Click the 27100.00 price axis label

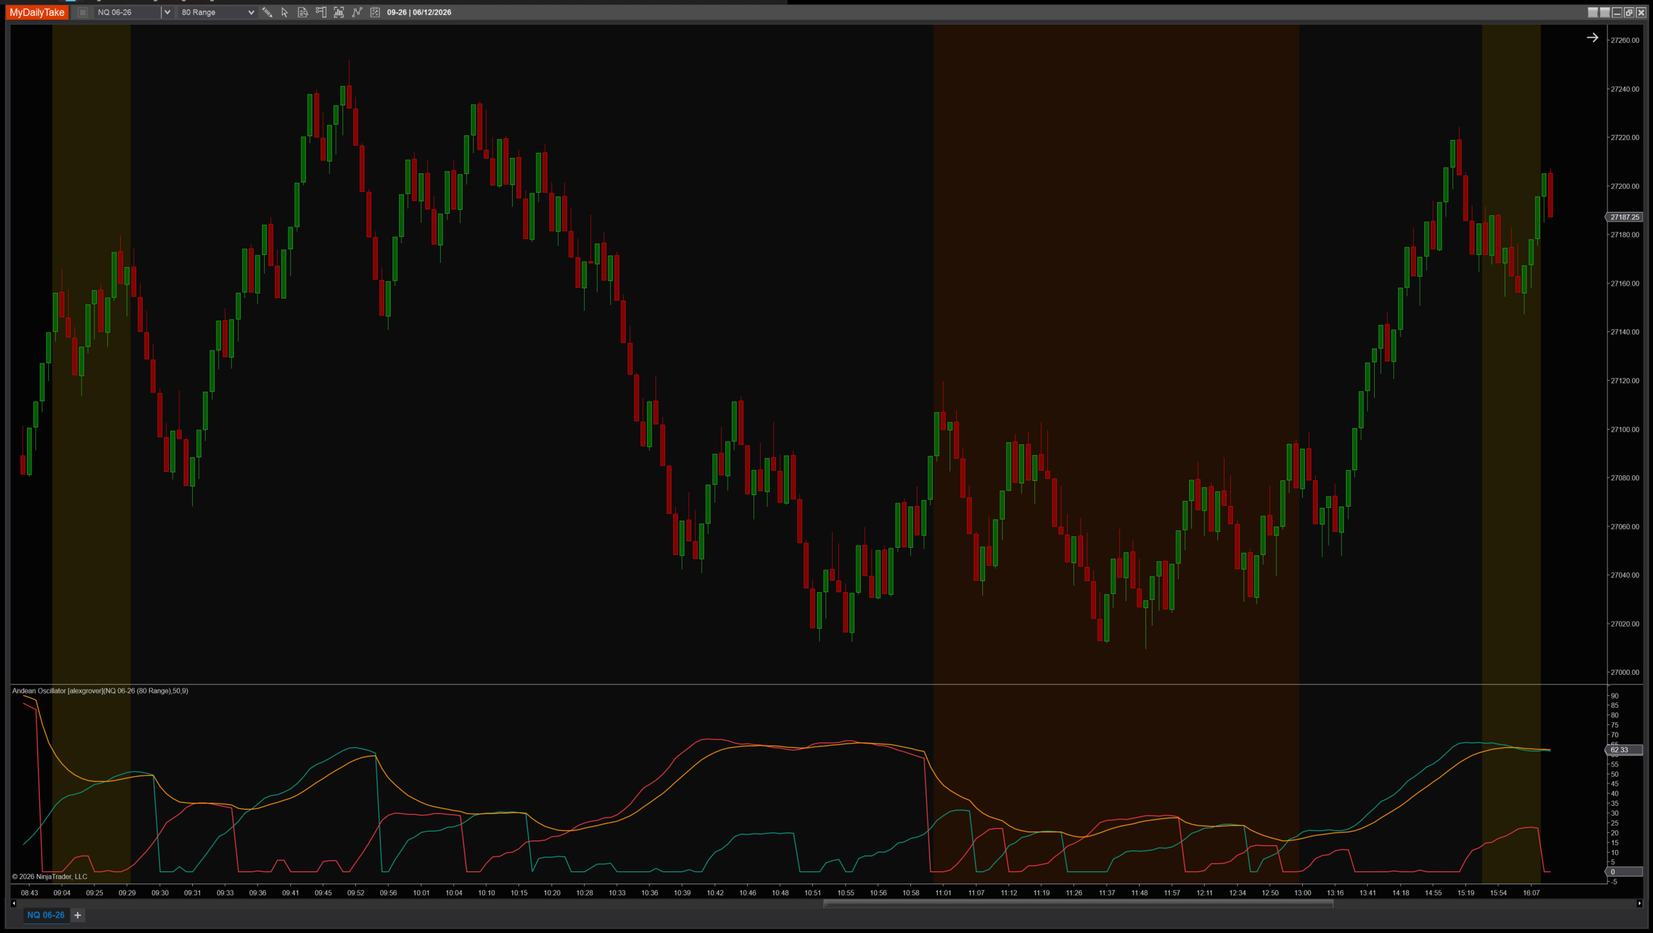click(1625, 430)
